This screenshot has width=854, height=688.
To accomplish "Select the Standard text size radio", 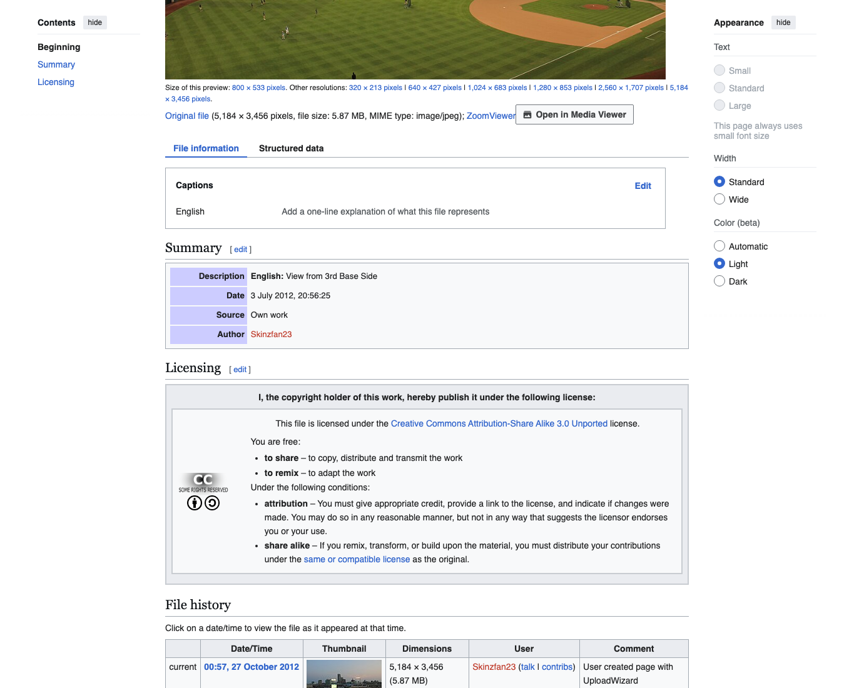I will (719, 88).
